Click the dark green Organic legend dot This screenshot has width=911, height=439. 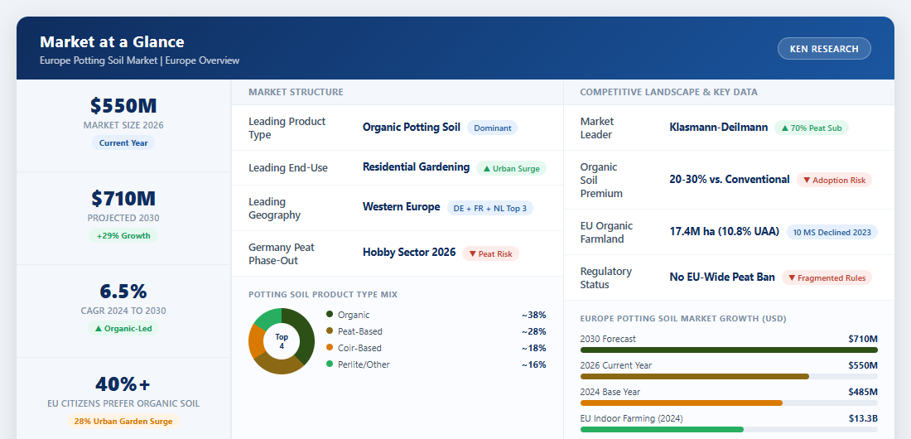coord(330,315)
